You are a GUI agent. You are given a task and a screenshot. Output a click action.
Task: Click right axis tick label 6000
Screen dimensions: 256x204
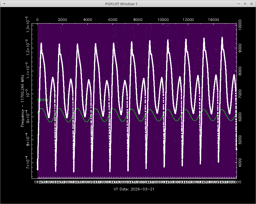[x=240, y=117]
